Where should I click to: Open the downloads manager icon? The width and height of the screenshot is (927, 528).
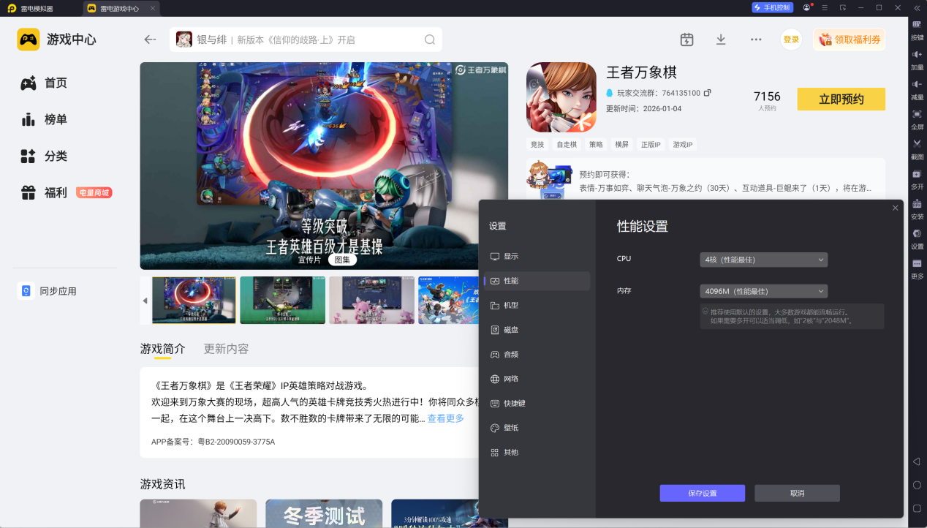click(721, 39)
